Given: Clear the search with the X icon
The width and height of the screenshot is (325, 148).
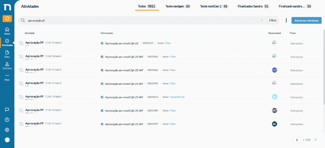Looking at the screenshot, I should tap(262, 20).
